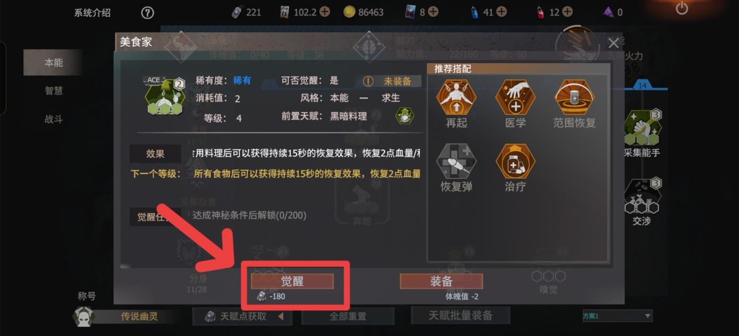Viewport: 739px width, 336px height.
Task: Click the 觉醒 awaken button
Action: coord(292,281)
